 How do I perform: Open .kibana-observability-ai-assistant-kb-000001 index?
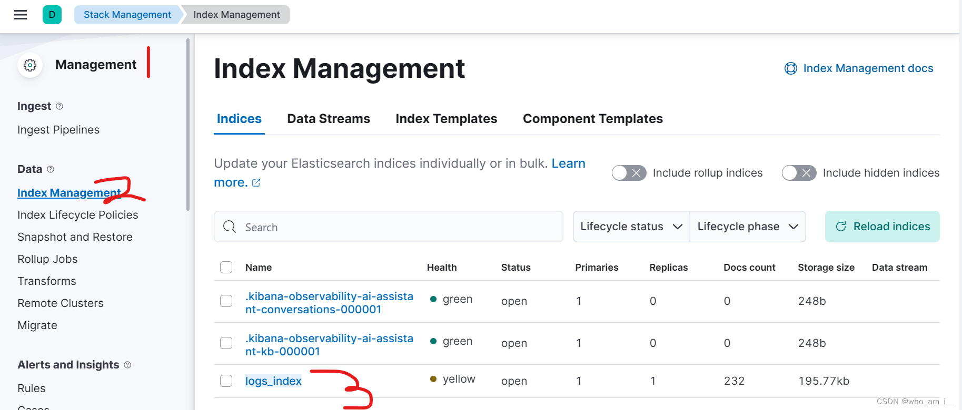pyautogui.click(x=329, y=345)
